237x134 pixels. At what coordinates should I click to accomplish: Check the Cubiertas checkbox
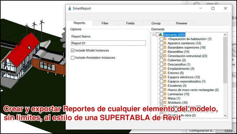pos(161,60)
